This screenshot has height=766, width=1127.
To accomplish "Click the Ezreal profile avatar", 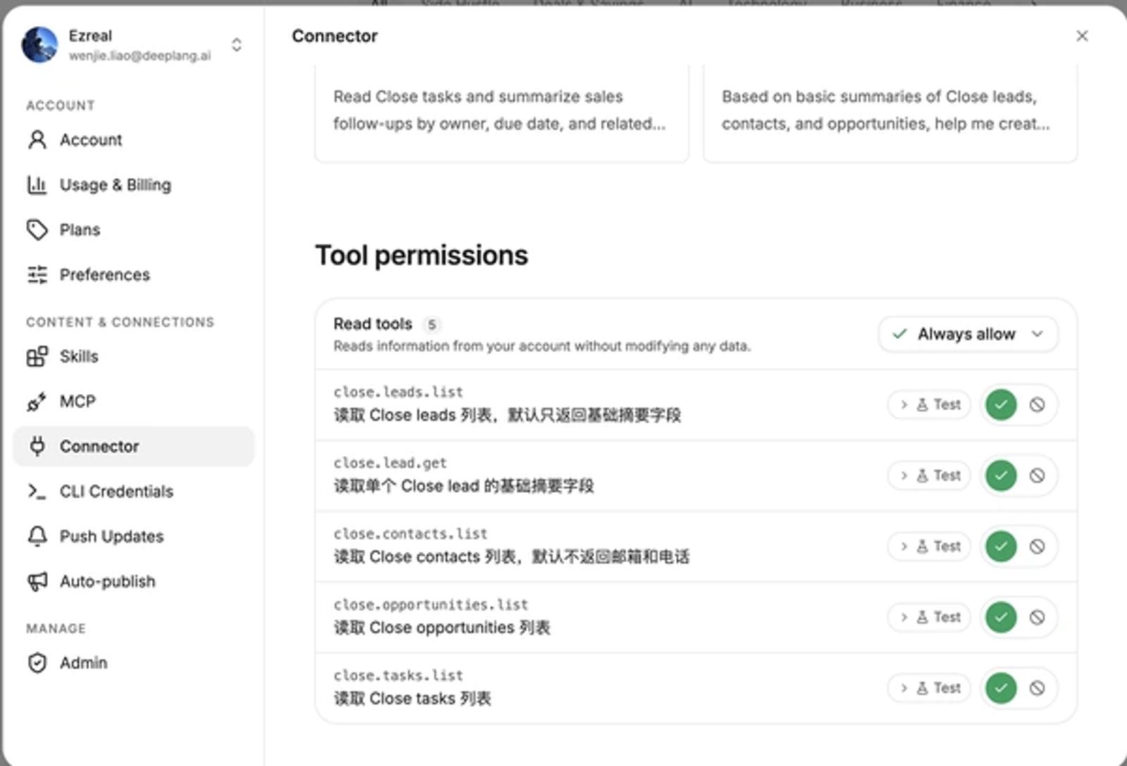I will tap(39, 45).
